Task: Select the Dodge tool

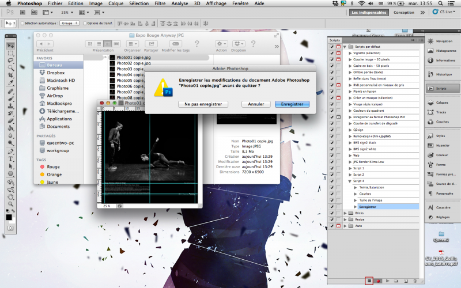Action: (10, 143)
